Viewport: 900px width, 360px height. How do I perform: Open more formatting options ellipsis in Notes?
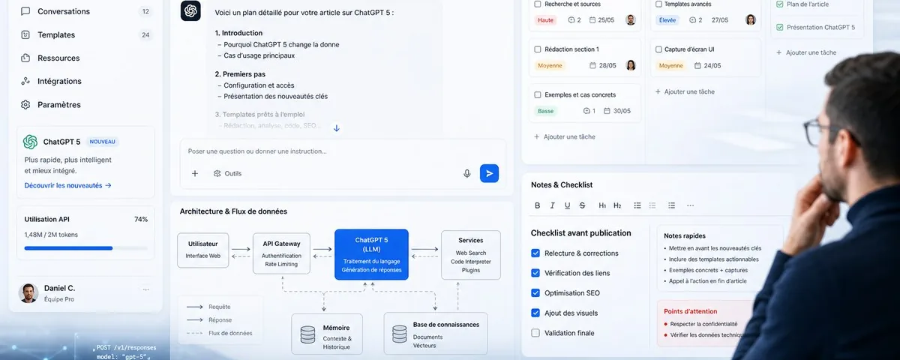(x=690, y=205)
